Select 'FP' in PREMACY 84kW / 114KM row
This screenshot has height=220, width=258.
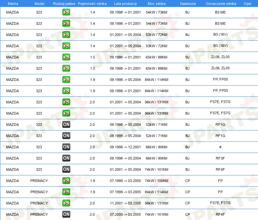click(220, 192)
